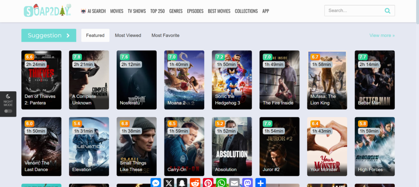The image size is (419, 187).
Task: Open the COLLECTIONS menu item
Action: [246, 11]
